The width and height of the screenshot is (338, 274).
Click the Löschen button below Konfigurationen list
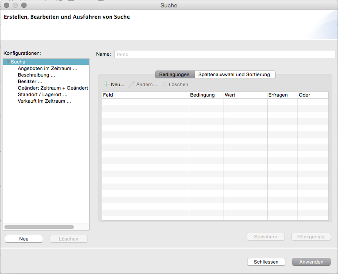pyautogui.click(x=69, y=239)
